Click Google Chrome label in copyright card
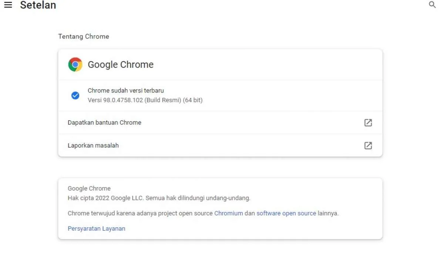This screenshot has width=444, height=255. [x=89, y=188]
